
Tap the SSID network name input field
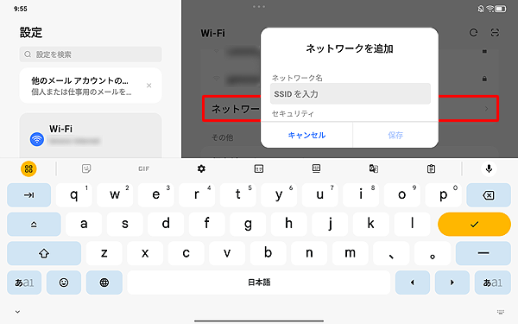[351, 94]
